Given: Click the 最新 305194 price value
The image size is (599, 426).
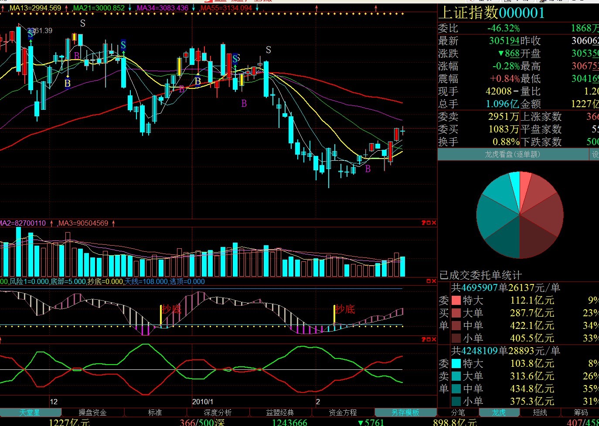Looking at the screenshot, I should pyautogui.click(x=504, y=41).
